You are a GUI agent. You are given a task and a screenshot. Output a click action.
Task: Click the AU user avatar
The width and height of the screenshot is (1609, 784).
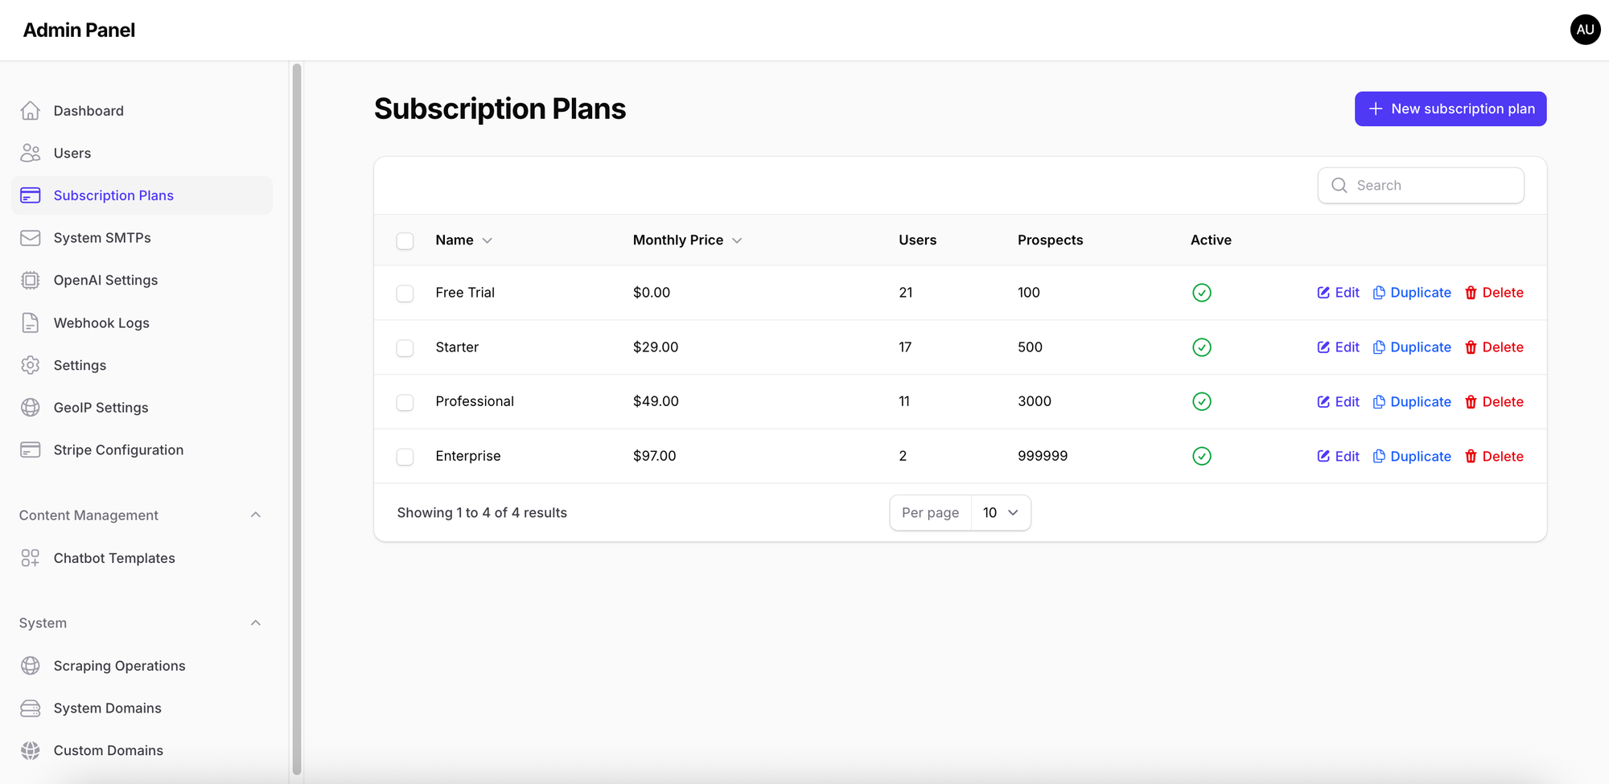click(1585, 30)
